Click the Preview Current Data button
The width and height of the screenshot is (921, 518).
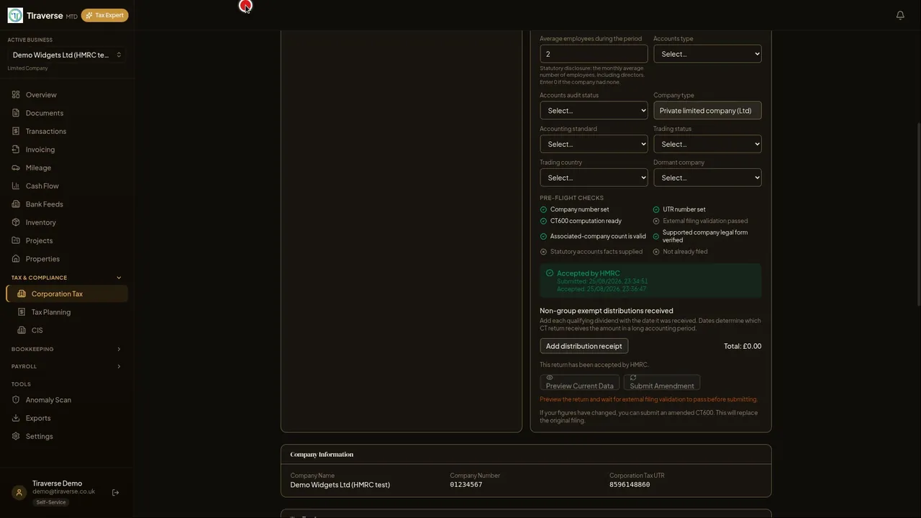coord(579,382)
